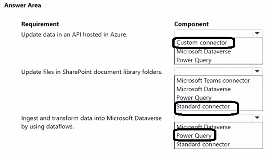Screen dimensions: 275x162
Task: Choose Microsoft Dataverse in third component list
Action: [x=204, y=127]
